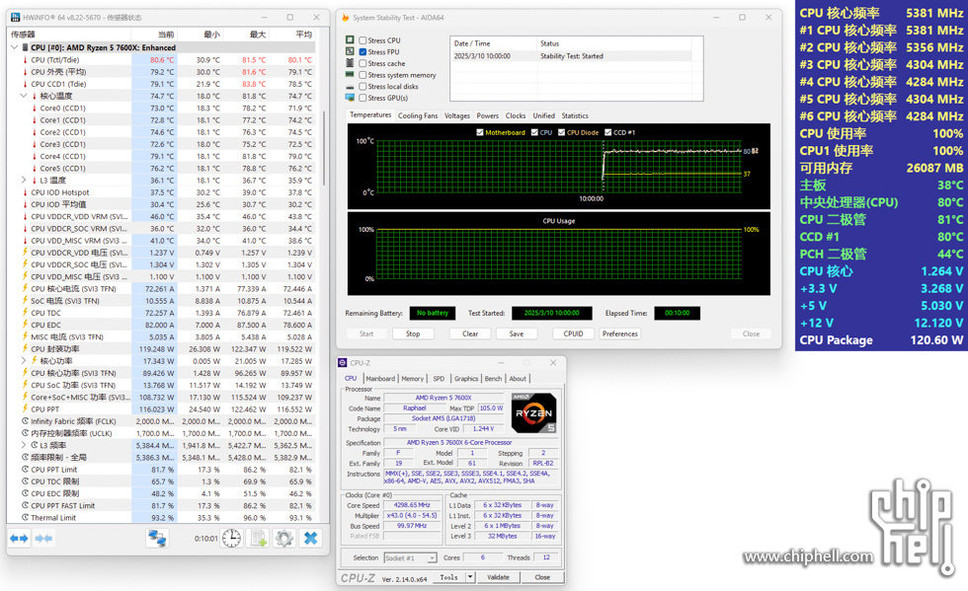Click the AIDA64 flame title bar icon
This screenshot has width=968, height=591.
coord(345,18)
